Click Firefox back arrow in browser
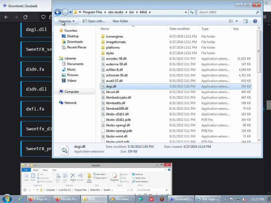 (6, 17)
